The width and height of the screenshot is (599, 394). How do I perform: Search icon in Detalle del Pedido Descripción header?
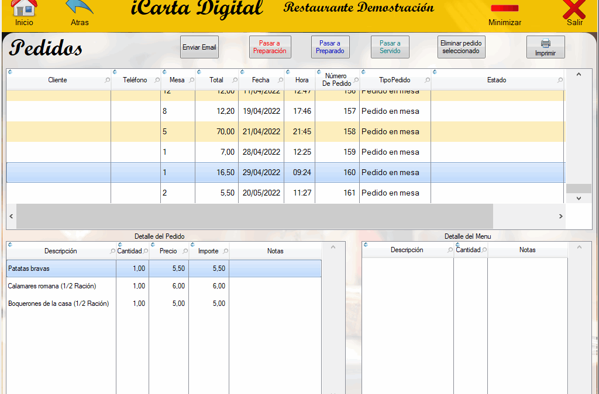pos(112,251)
